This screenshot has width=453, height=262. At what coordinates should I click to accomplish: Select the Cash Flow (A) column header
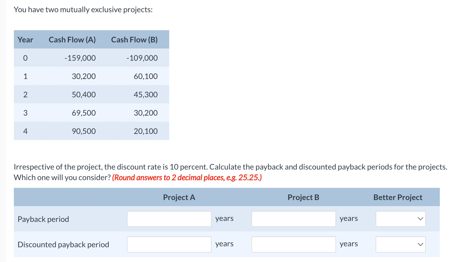(72, 39)
